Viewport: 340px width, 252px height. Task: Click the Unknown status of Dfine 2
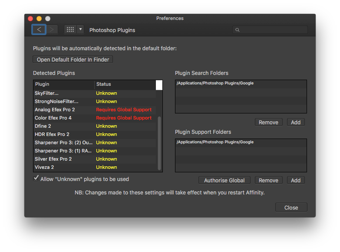pyautogui.click(x=106, y=126)
